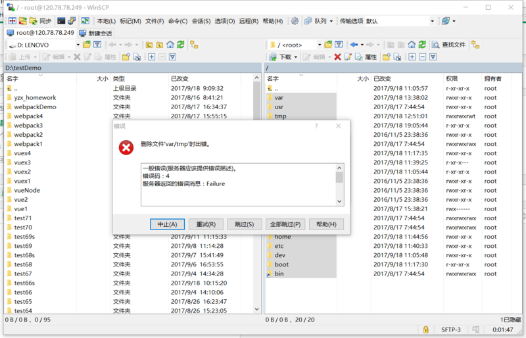Click the error message box scrollbar
Viewport: 526px width, 338px height.
(339, 184)
